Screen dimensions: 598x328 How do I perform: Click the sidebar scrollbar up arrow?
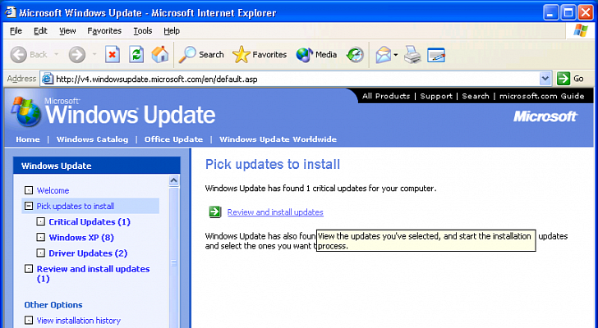(174, 181)
